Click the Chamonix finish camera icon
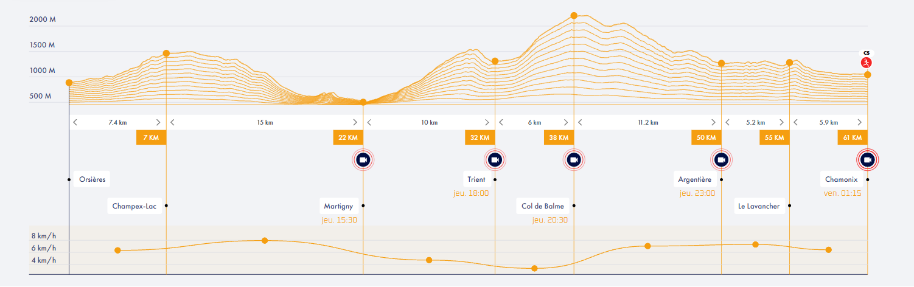 (x=868, y=160)
